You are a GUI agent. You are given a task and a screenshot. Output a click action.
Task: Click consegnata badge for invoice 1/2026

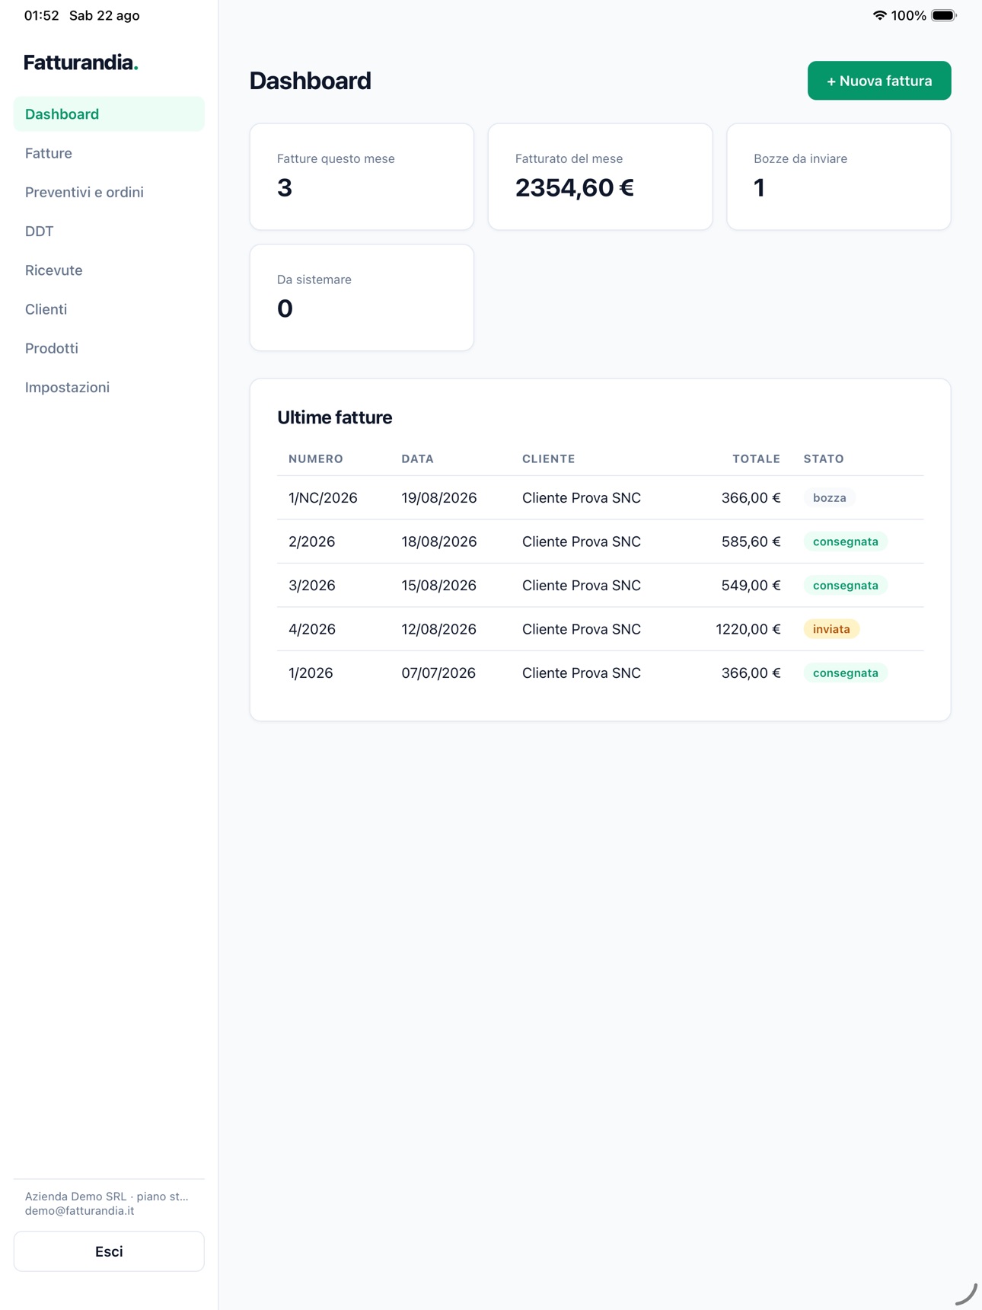[x=845, y=673]
